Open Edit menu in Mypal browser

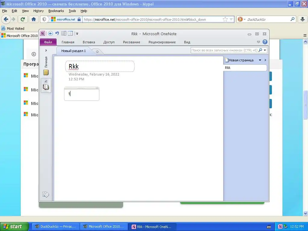14,11
